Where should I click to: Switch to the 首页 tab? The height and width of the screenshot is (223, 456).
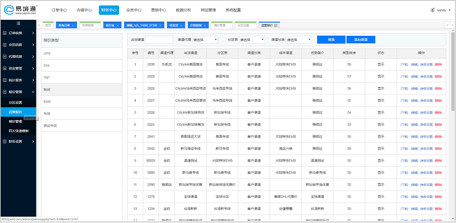pos(48,26)
